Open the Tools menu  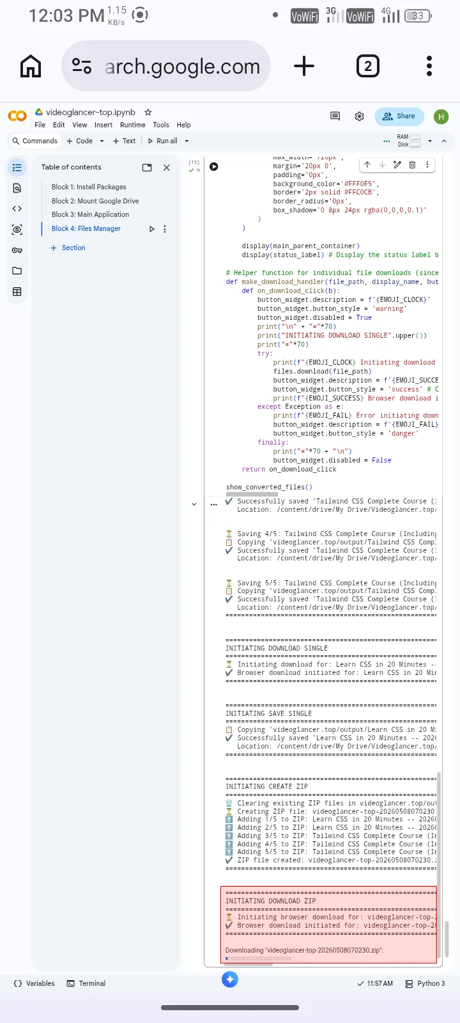pyautogui.click(x=161, y=125)
